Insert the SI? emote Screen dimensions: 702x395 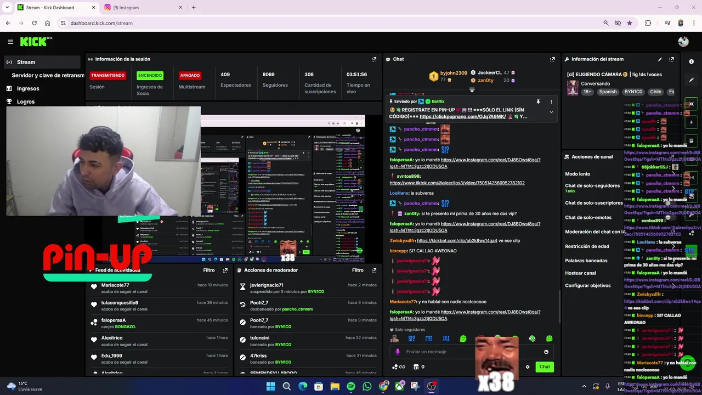pyautogui.click(x=411, y=339)
